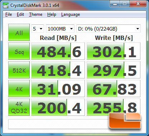Image resolution: width=149 pixels, height=136 pixels.
Task: Click the CrystalDiskMark app icon in title bar
Action: 6,5
